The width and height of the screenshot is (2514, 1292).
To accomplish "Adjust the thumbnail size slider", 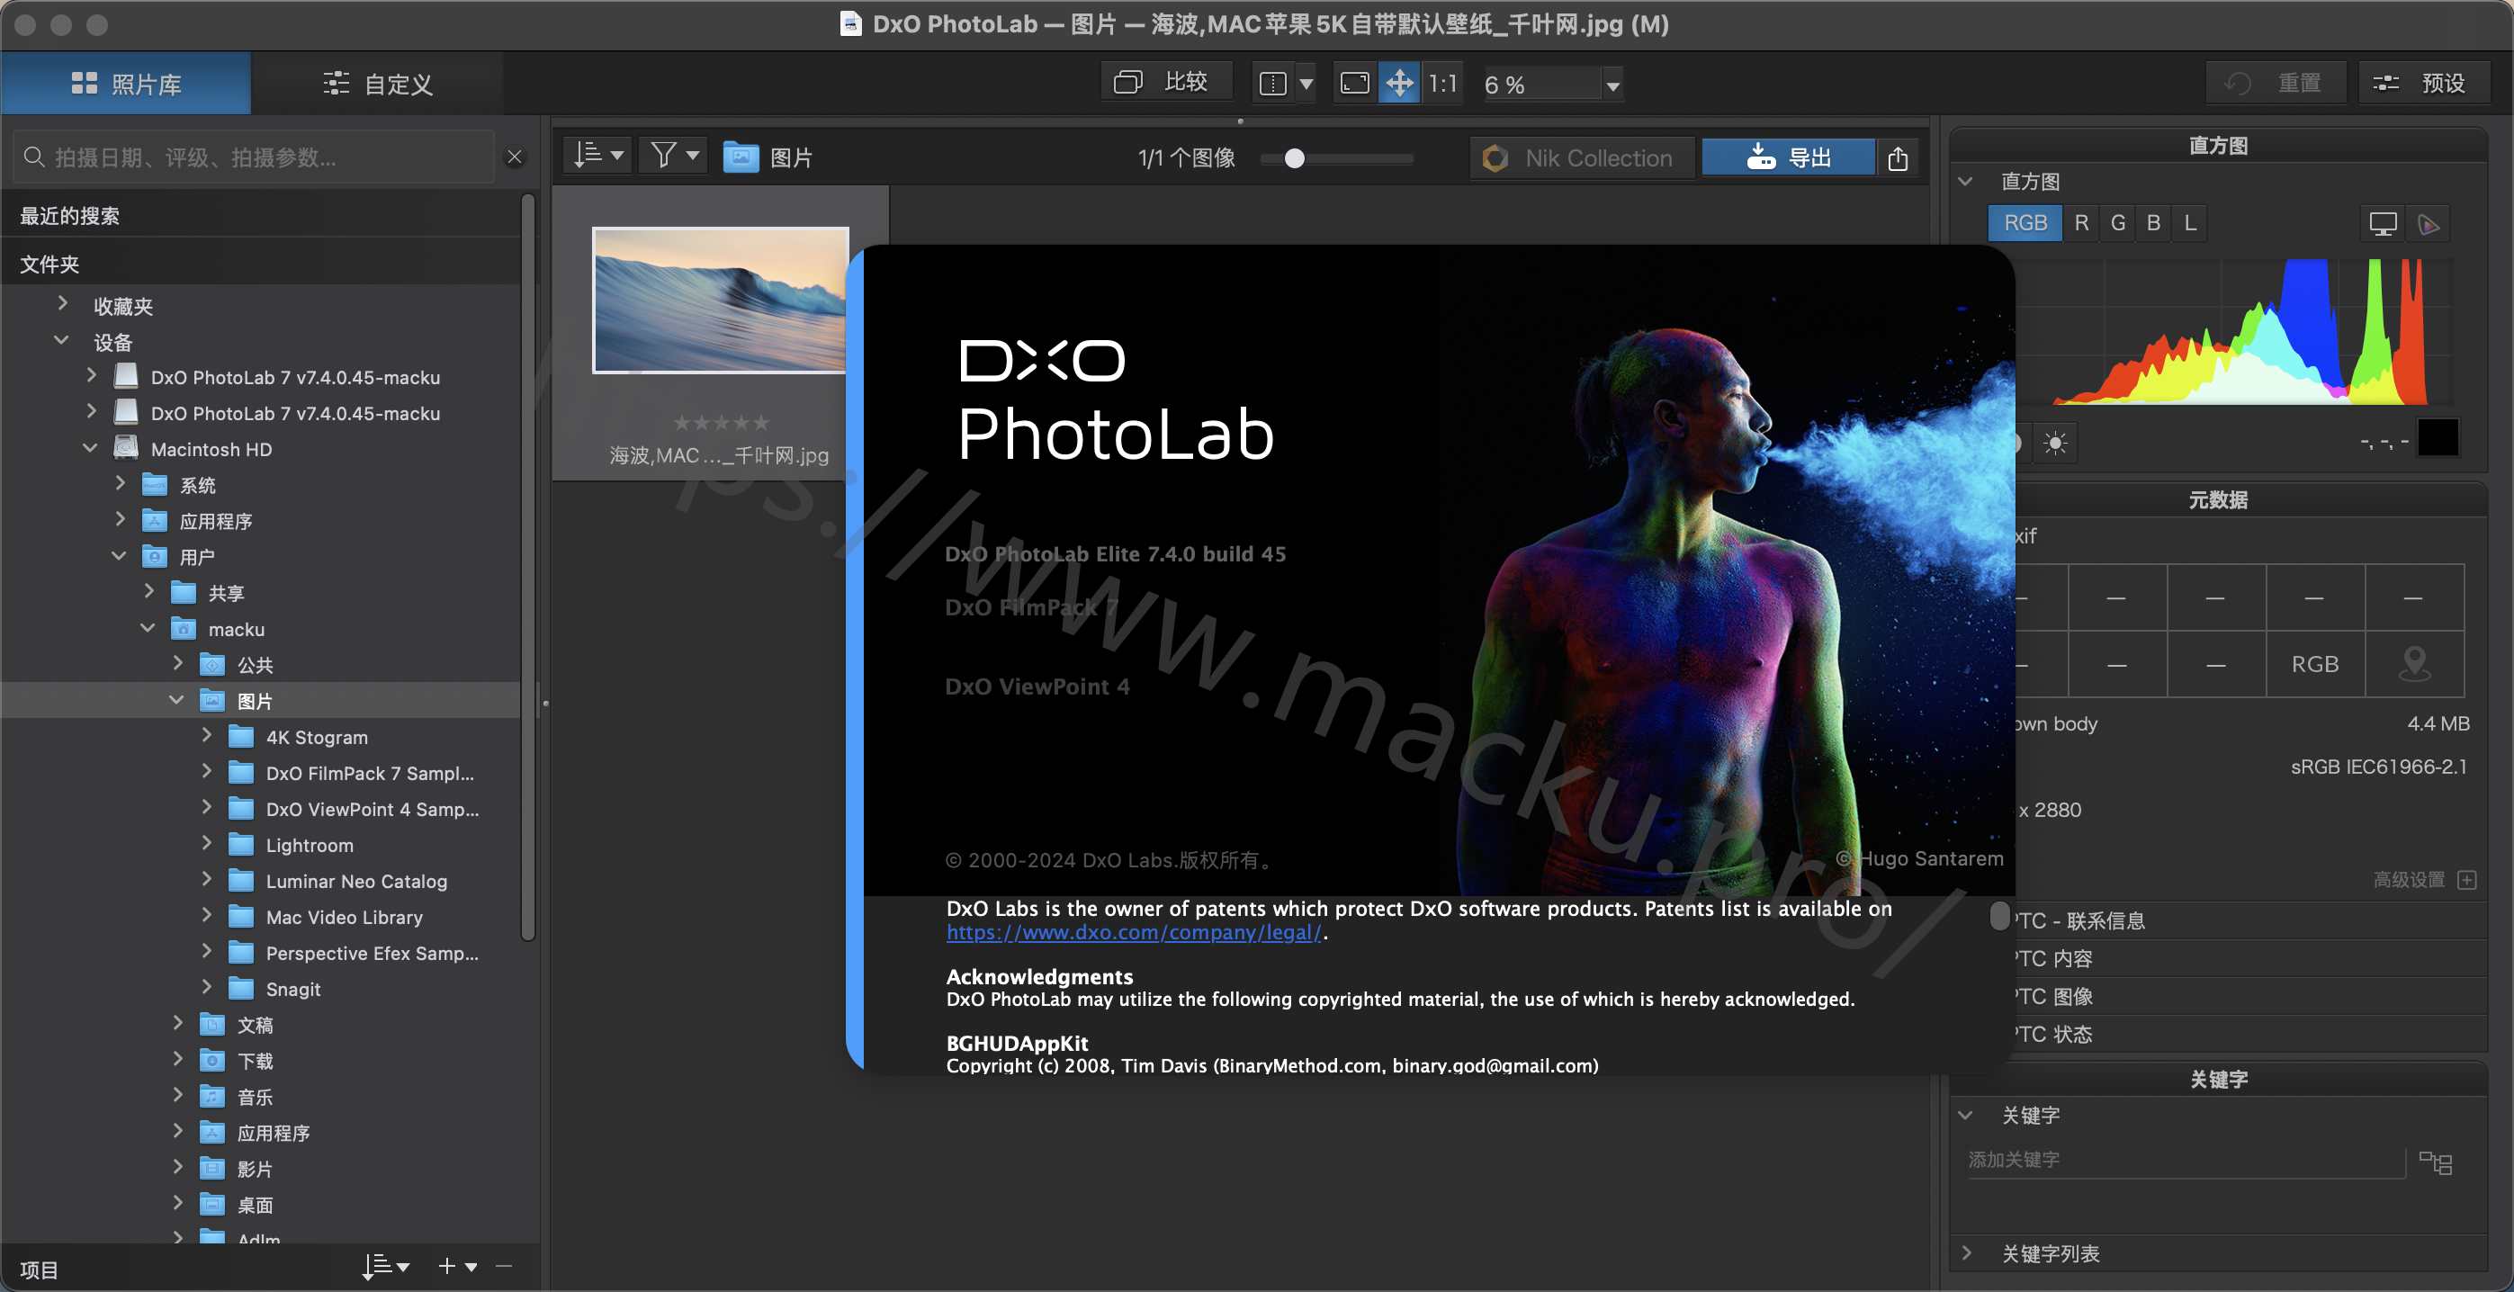I will (x=1294, y=158).
